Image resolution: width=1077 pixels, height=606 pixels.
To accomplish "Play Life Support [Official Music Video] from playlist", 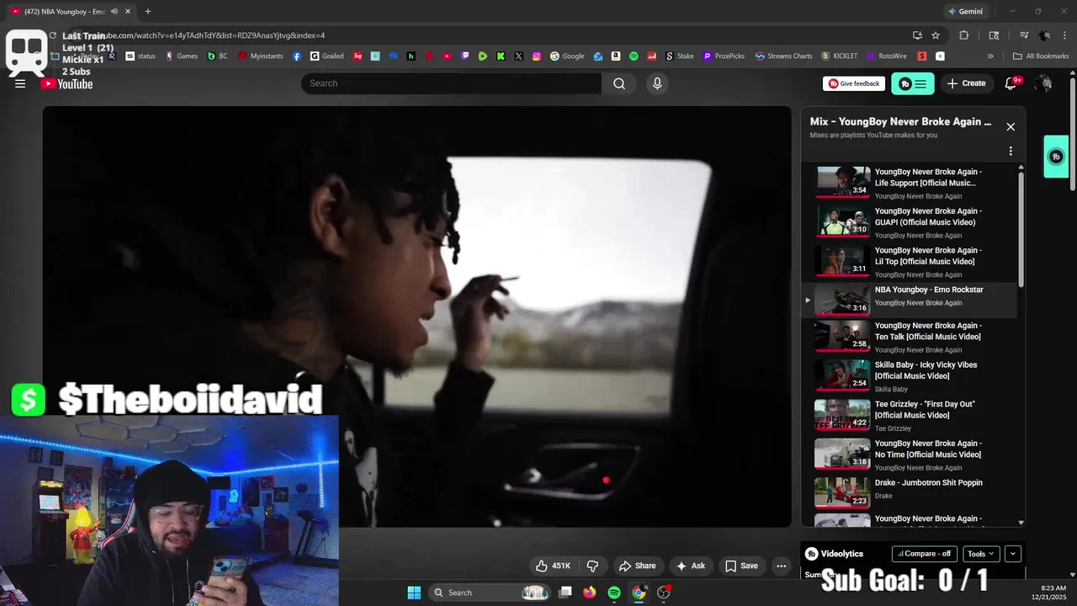I will (911, 183).
